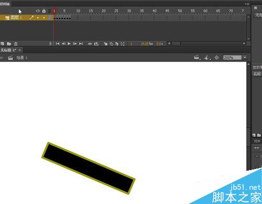Toggle outline color square of 图层 1
Image resolution: width=262 pixels, height=204 pixels.
point(50,18)
